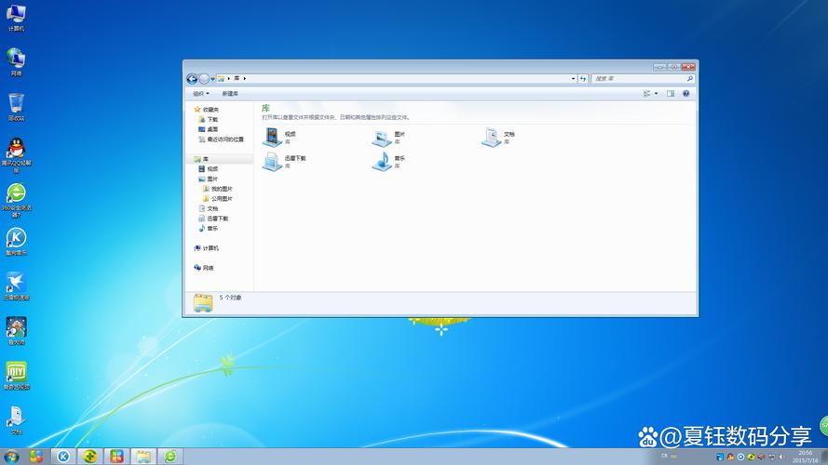828x465 pixels.
Task: Open the 视频 library in the main pane
Action: pyautogui.click(x=272, y=137)
